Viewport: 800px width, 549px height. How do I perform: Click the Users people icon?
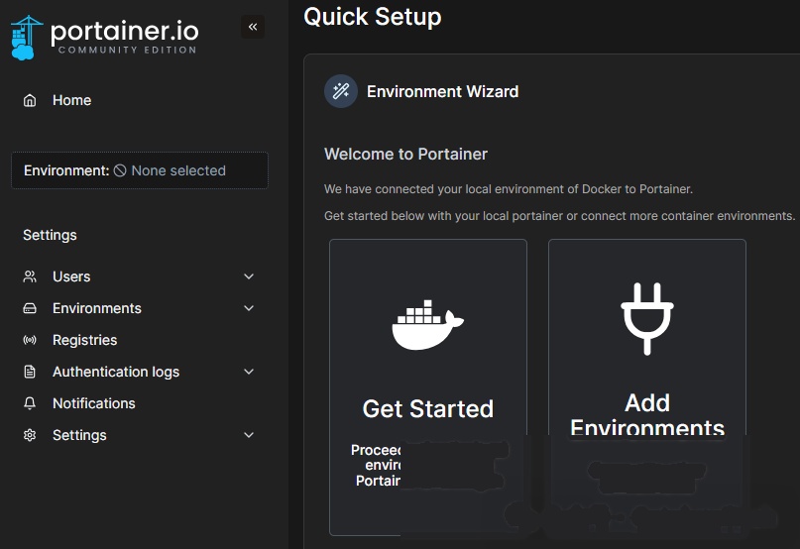tap(30, 276)
